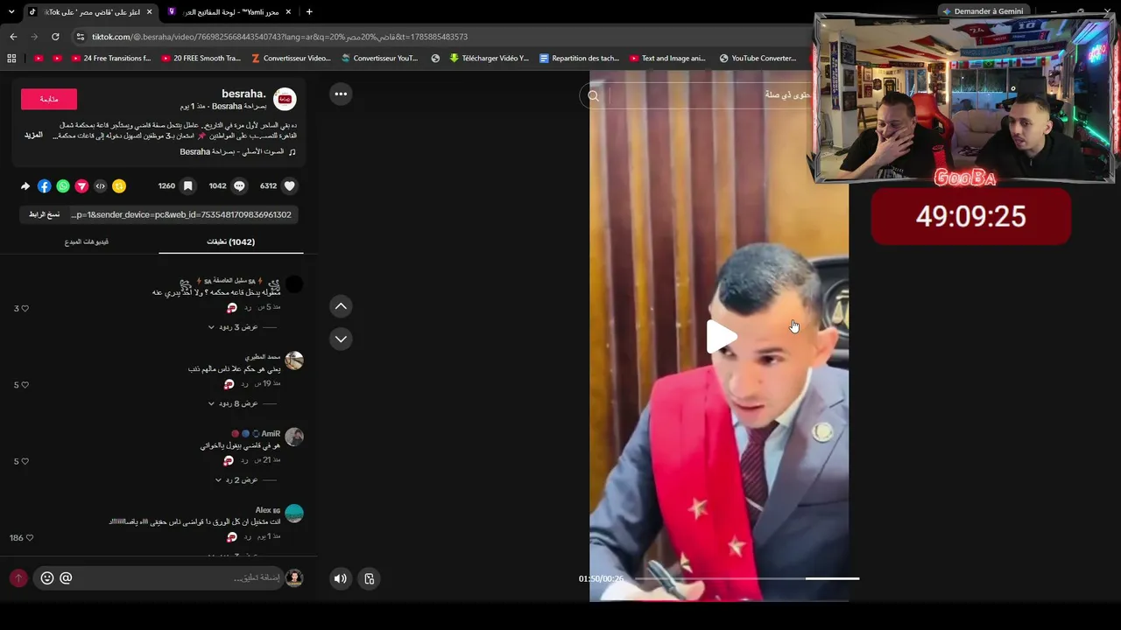Screen dimensions: 1121x630
Task: Open the first Convertisseur Video bookmark
Action: click(x=291, y=59)
